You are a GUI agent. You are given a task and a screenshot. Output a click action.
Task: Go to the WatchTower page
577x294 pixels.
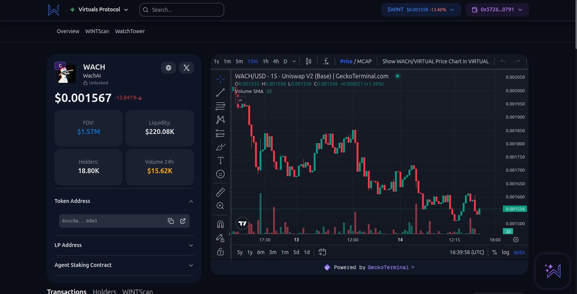130,31
